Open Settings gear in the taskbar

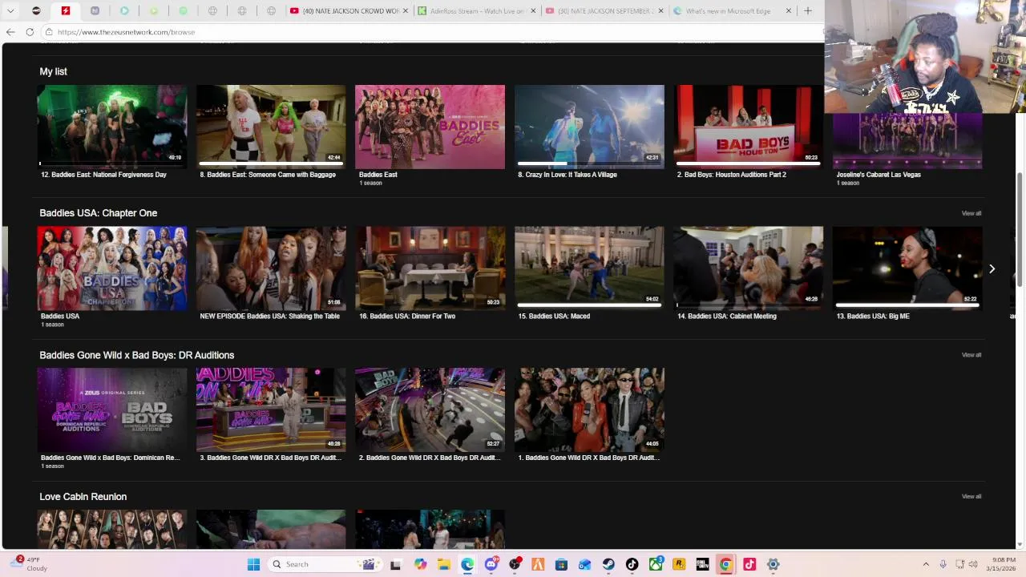(773, 564)
